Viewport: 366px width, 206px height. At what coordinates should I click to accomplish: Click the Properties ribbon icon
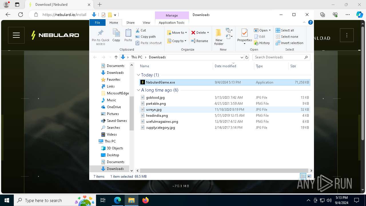pos(244,33)
